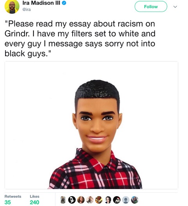
Task: Open the default gray silhouette liker avatar
Action: coord(126,200)
